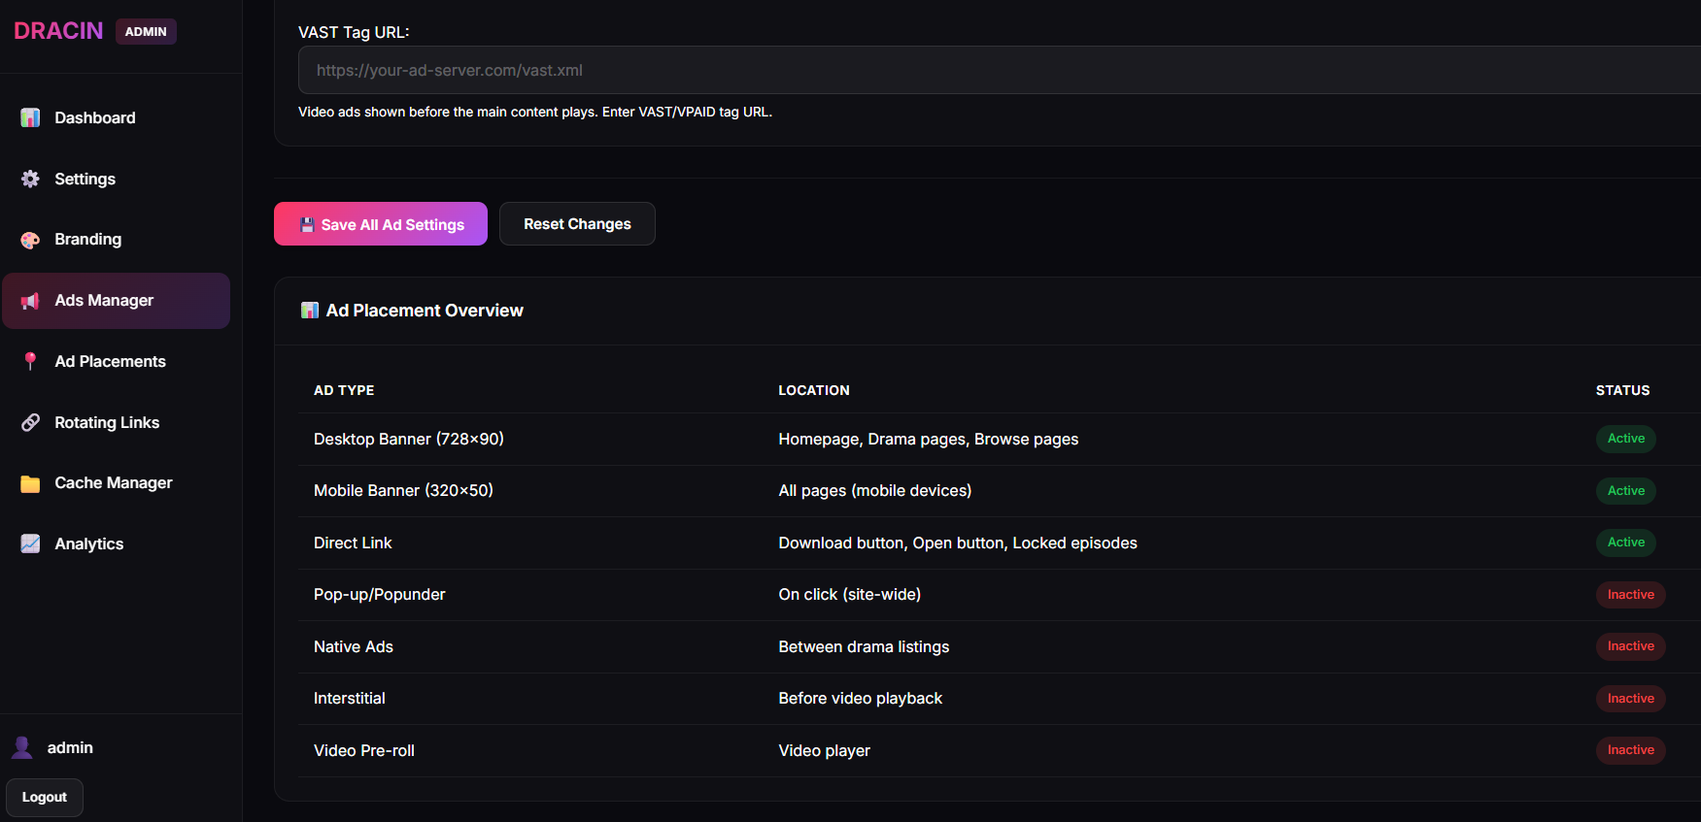
Task: Open the Analytics menu item
Action: [x=89, y=543]
